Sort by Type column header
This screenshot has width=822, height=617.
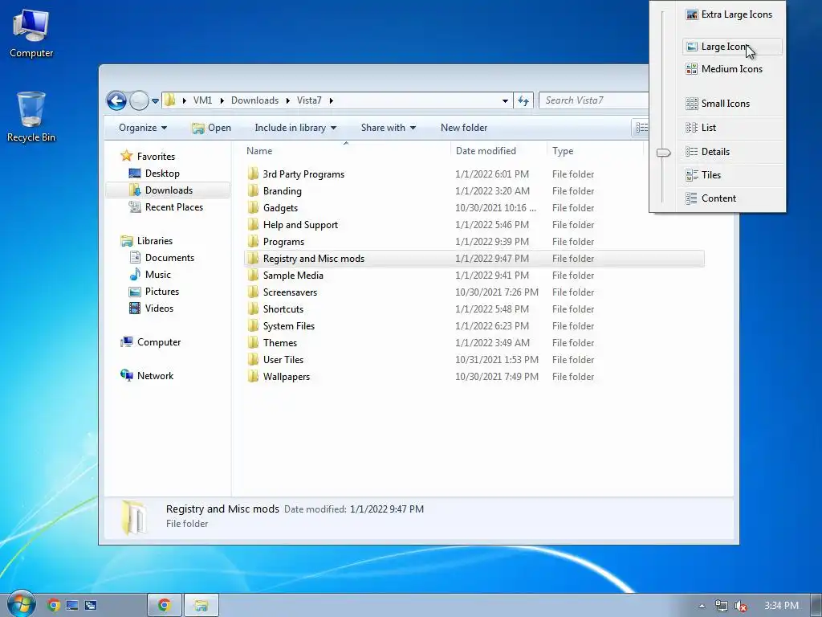click(595, 151)
